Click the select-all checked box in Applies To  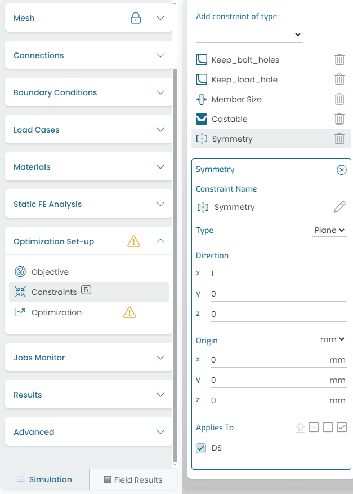tap(342, 427)
